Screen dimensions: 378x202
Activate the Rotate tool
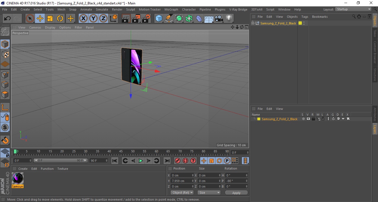pos(60,19)
